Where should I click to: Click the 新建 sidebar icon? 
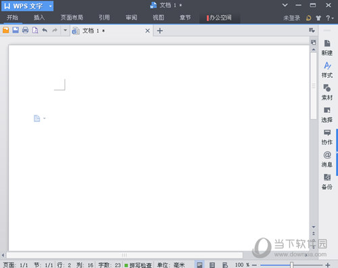[327, 48]
